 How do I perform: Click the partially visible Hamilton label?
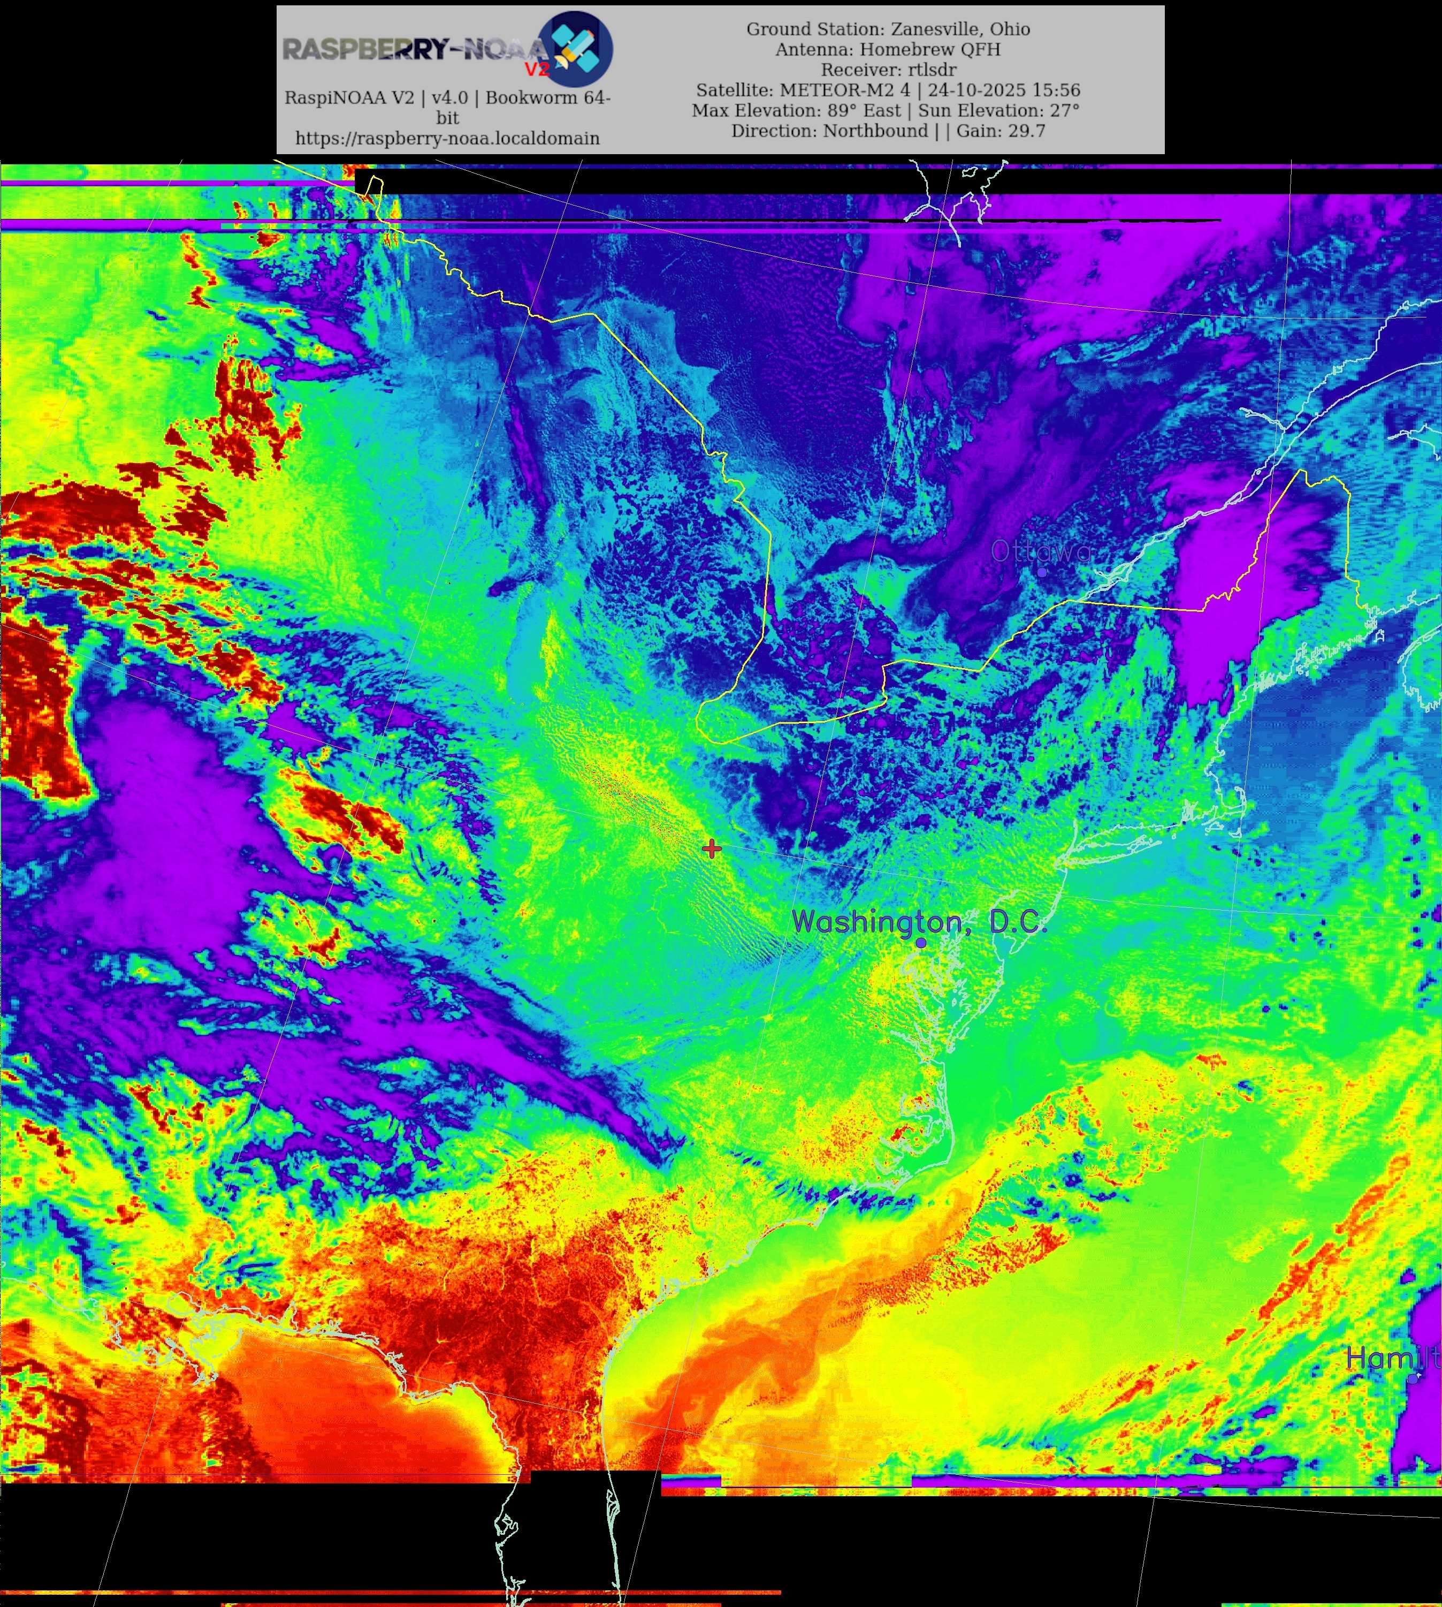click(x=1392, y=1358)
